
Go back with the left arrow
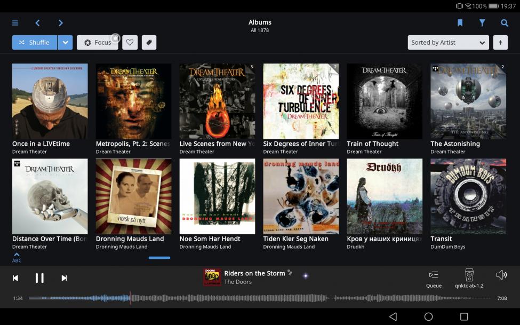[x=37, y=23]
